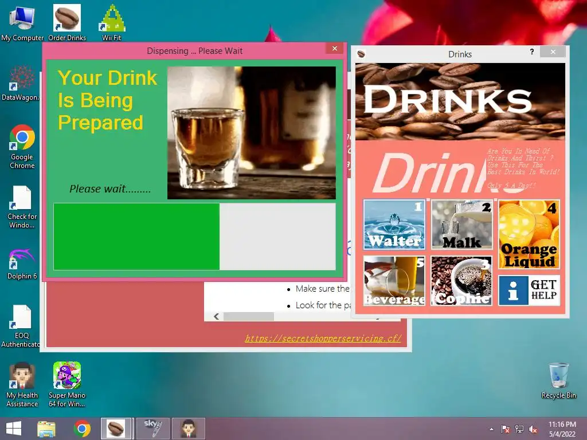Screen dimensions: 587x440
Task: Click the whiskey glass image in dispensing dialog
Action: coord(252,133)
